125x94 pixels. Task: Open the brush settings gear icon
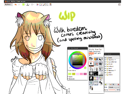tap(32, 4)
